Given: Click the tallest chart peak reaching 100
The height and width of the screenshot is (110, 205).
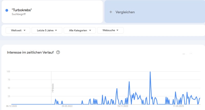Looking at the screenshot, I should 150,72.
